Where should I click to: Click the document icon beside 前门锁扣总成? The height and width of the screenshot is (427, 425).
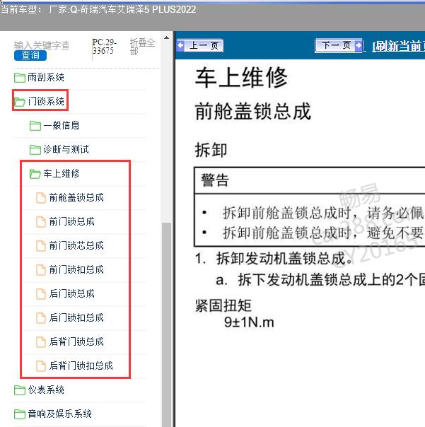pos(41,270)
